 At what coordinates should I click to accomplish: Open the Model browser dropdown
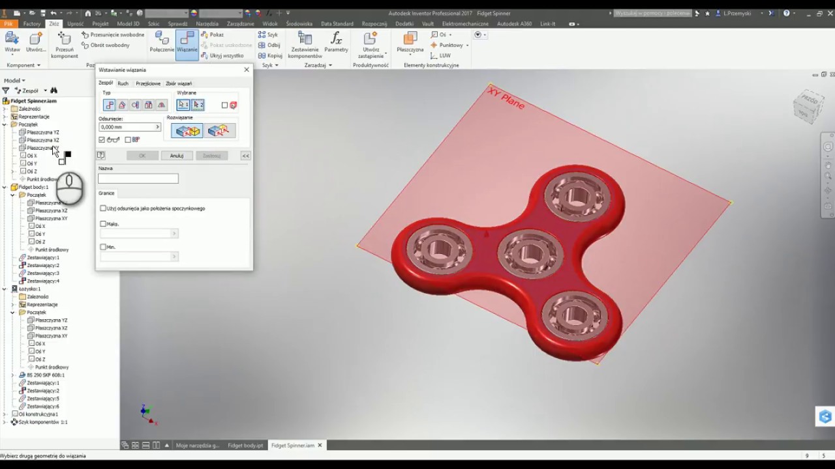[14, 81]
